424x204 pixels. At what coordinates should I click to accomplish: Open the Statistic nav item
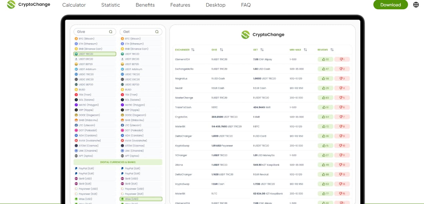coord(111,5)
